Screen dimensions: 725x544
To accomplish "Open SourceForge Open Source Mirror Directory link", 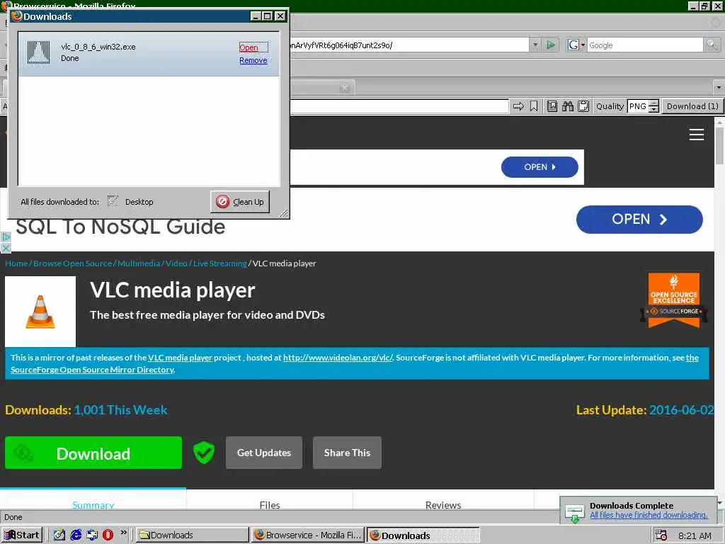I will (x=93, y=370).
